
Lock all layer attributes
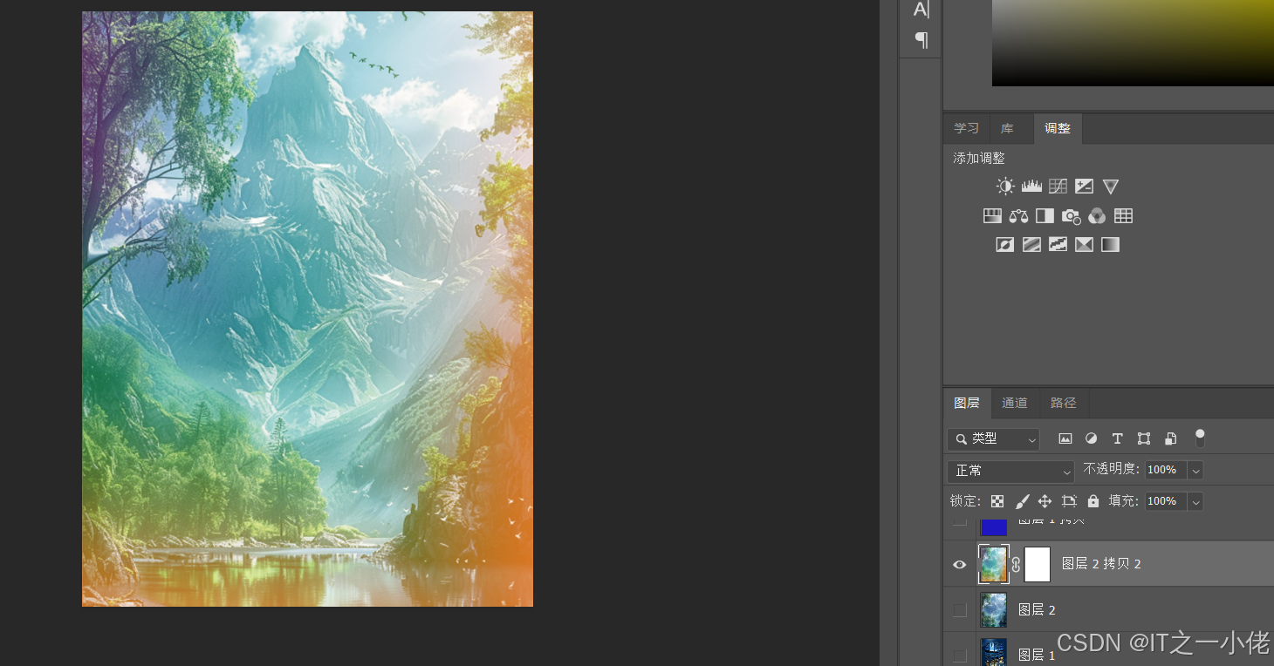[1093, 501]
